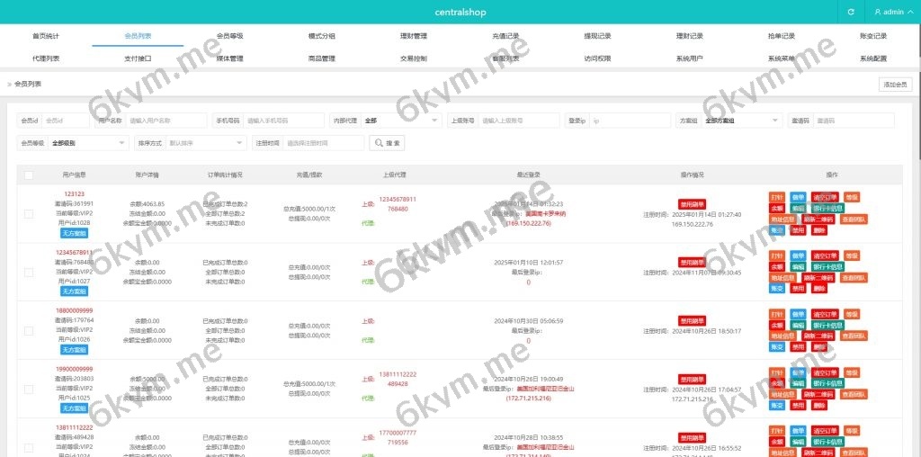
Task: Focus the 会员id input field
Action: point(66,121)
